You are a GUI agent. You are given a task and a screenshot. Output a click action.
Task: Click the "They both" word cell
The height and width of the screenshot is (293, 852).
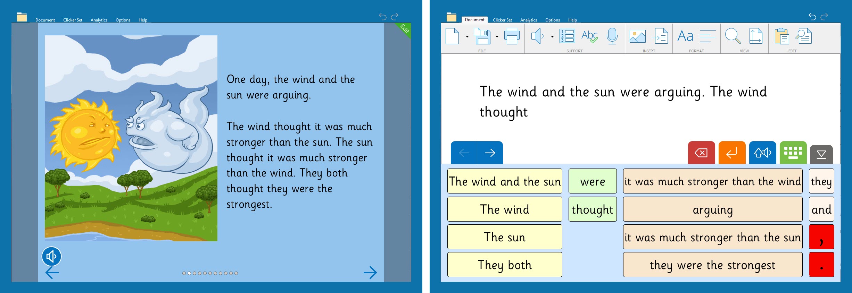[504, 265]
